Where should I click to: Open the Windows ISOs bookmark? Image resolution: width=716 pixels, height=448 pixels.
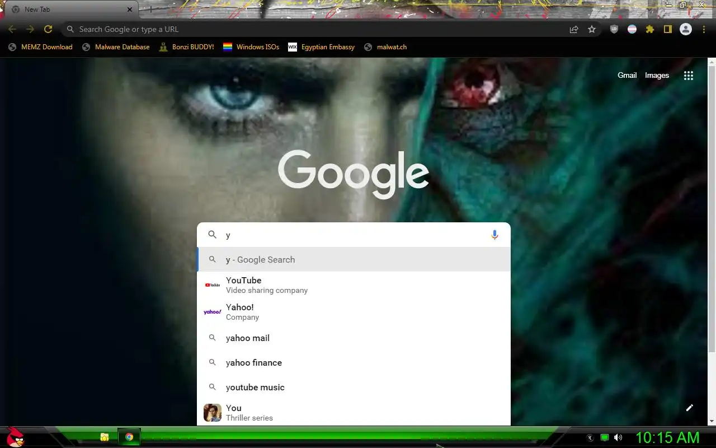251,47
